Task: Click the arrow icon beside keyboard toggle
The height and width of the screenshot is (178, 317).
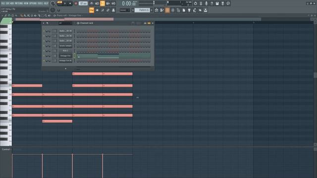Action: pos(97,10)
